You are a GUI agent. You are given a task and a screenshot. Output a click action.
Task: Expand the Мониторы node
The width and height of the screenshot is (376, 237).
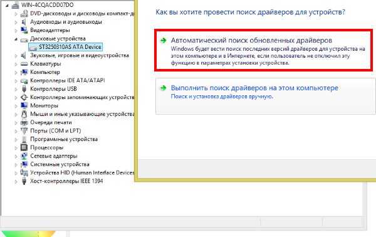pyautogui.click(x=16, y=106)
